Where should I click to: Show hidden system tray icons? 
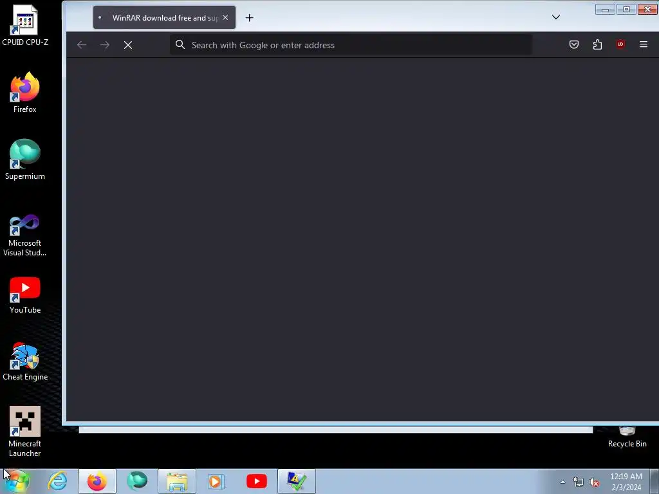[x=562, y=482]
